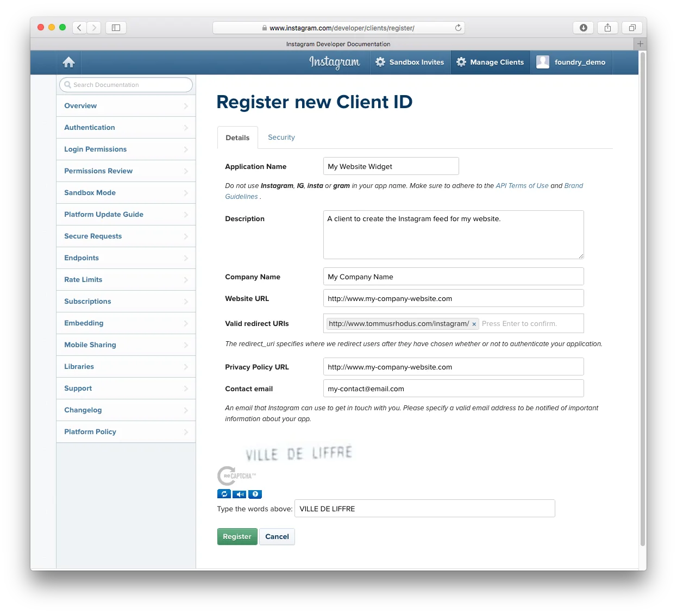This screenshot has height=614, width=677.
Task: Open Platform Policy in sidebar
Action: pyautogui.click(x=126, y=432)
